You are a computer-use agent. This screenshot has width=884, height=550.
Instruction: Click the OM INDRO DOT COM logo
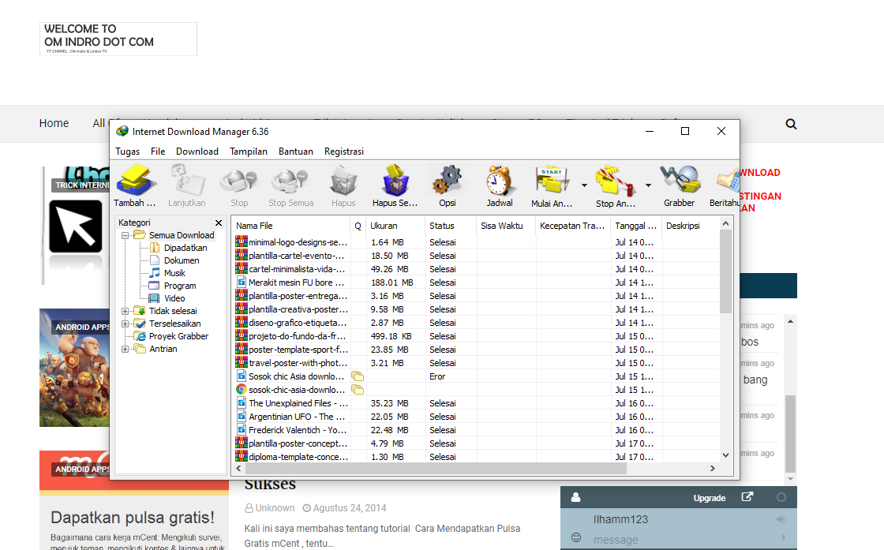(x=118, y=39)
